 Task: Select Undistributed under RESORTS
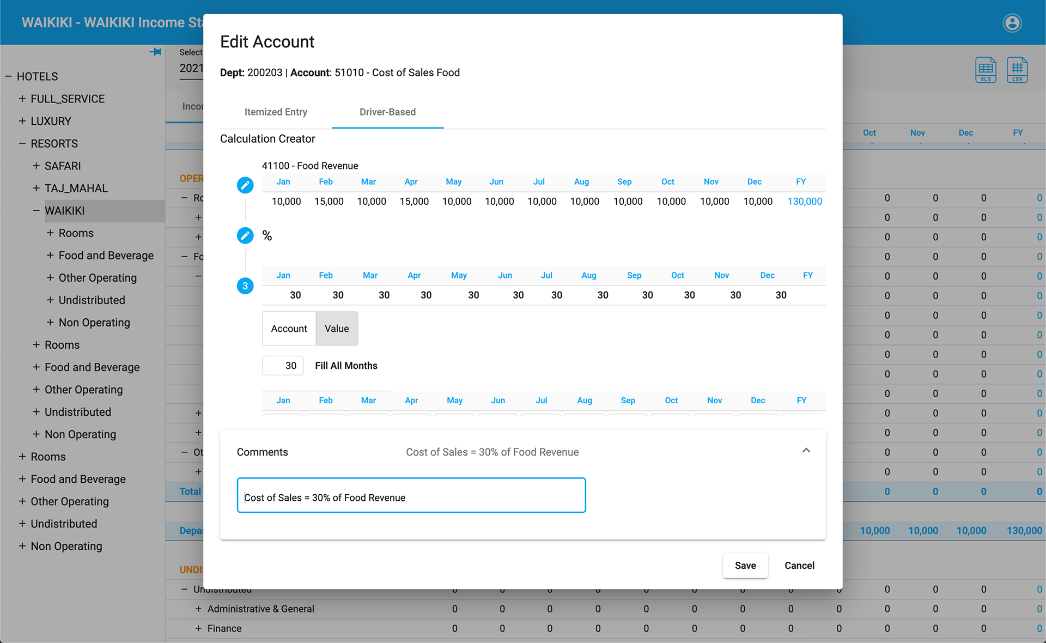pos(78,411)
